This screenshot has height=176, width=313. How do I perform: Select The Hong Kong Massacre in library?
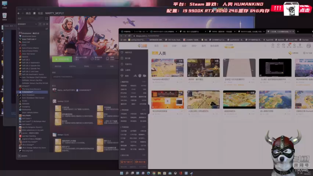coord(31,89)
